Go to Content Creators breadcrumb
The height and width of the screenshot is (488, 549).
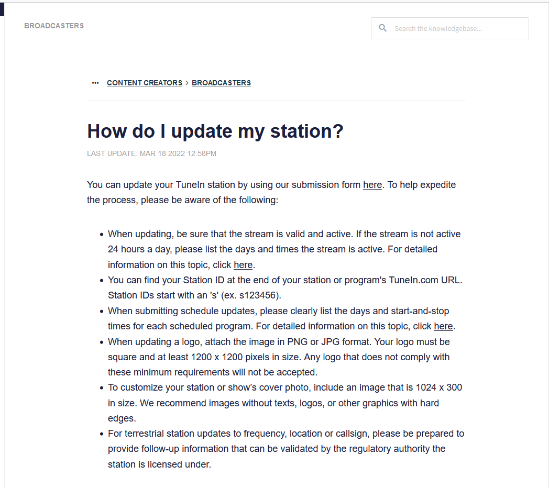[145, 83]
